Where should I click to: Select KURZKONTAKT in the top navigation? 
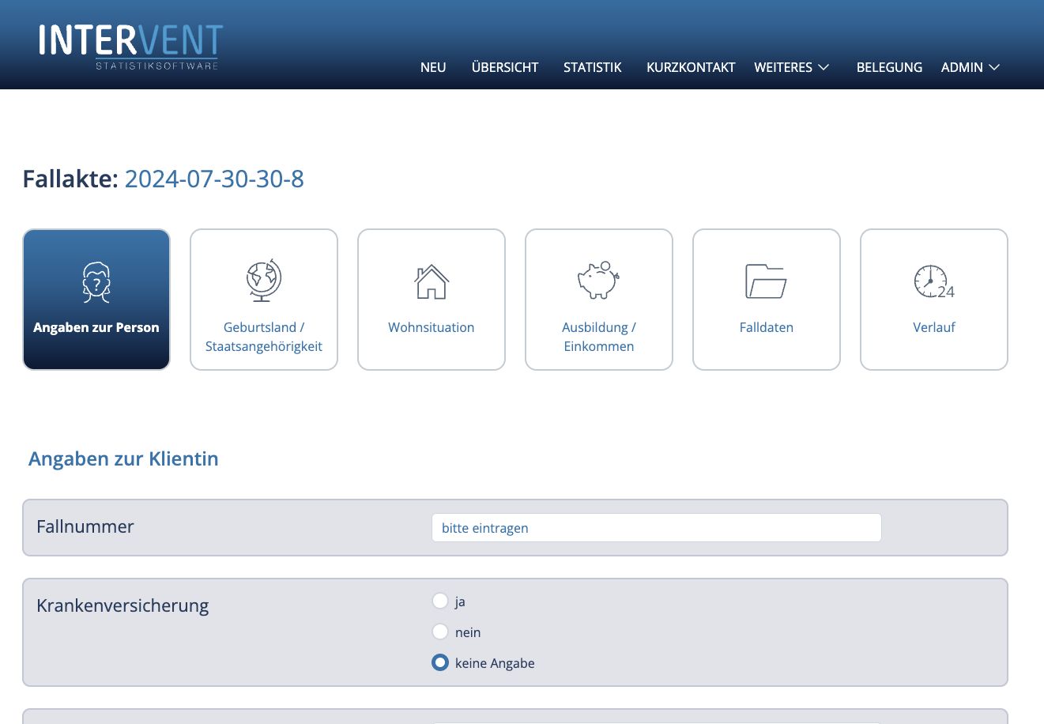pos(691,67)
